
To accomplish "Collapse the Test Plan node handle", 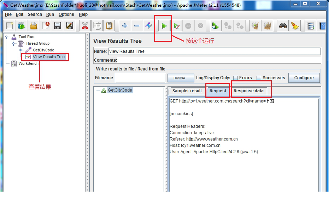I will point(6,37).
